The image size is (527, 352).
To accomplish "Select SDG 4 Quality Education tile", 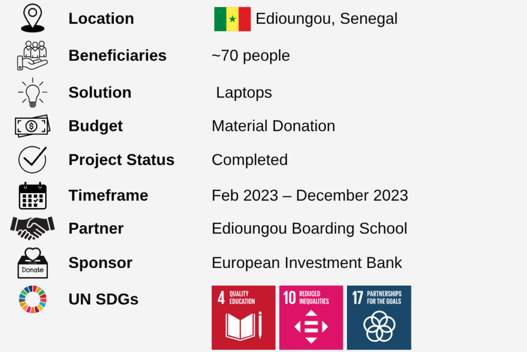I will click(x=243, y=317).
